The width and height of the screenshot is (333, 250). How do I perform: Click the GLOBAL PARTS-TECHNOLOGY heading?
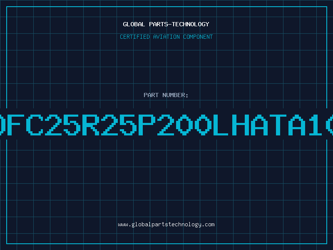pos(166,24)
